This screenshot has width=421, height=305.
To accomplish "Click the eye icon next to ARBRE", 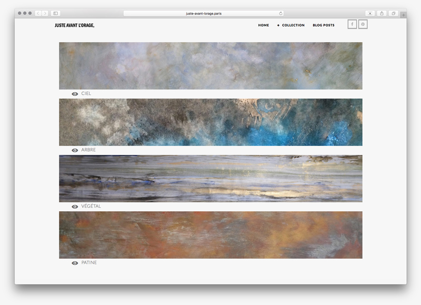I will (x=75, y=150).
